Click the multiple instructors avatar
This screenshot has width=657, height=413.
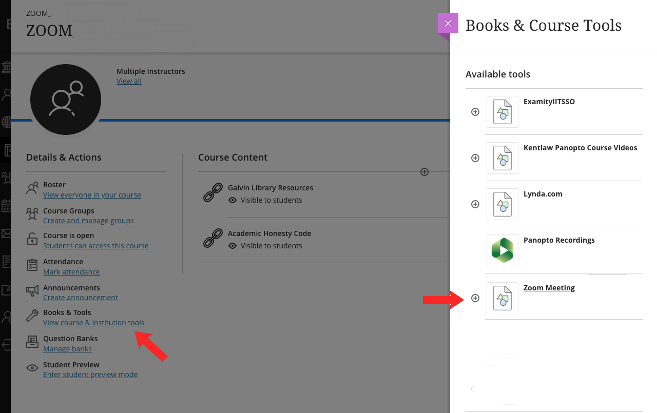click(66, 100)
